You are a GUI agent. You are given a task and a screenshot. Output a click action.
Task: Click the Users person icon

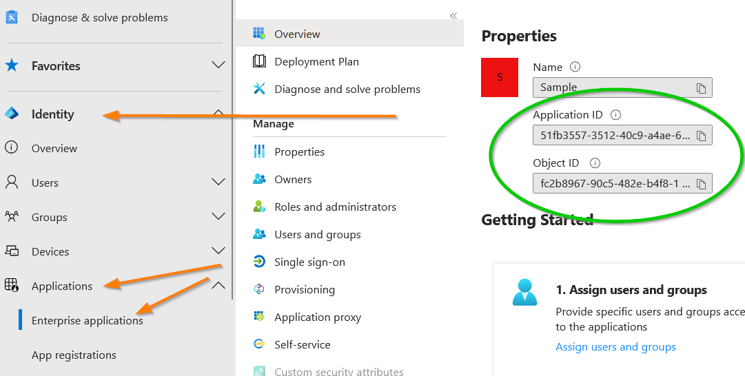[x=12, y=182]
